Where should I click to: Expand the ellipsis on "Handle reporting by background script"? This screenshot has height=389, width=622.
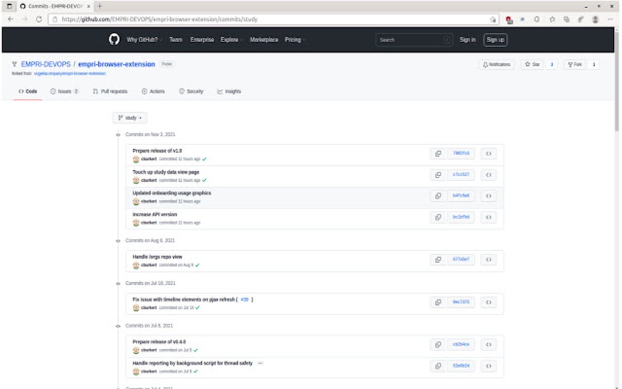(x=260, y=363)
